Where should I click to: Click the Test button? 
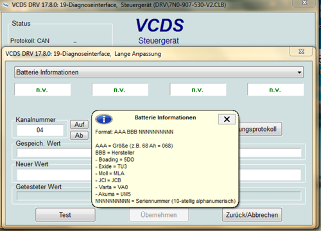pyautogui.click(x=65, y=215)
